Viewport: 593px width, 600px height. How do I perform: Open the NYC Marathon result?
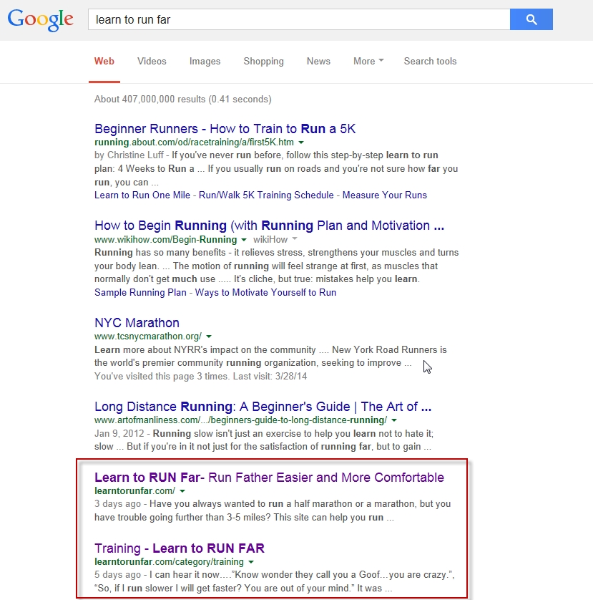[137, 323]
